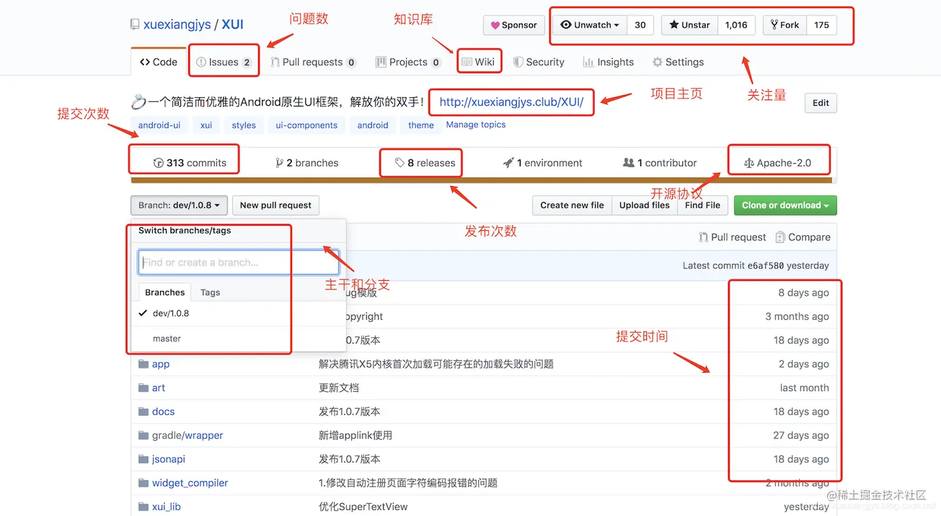The height and width of the screenshot is (516, 941).
Task: Click the Compare file-diff icon
Action: pos(780,237)
